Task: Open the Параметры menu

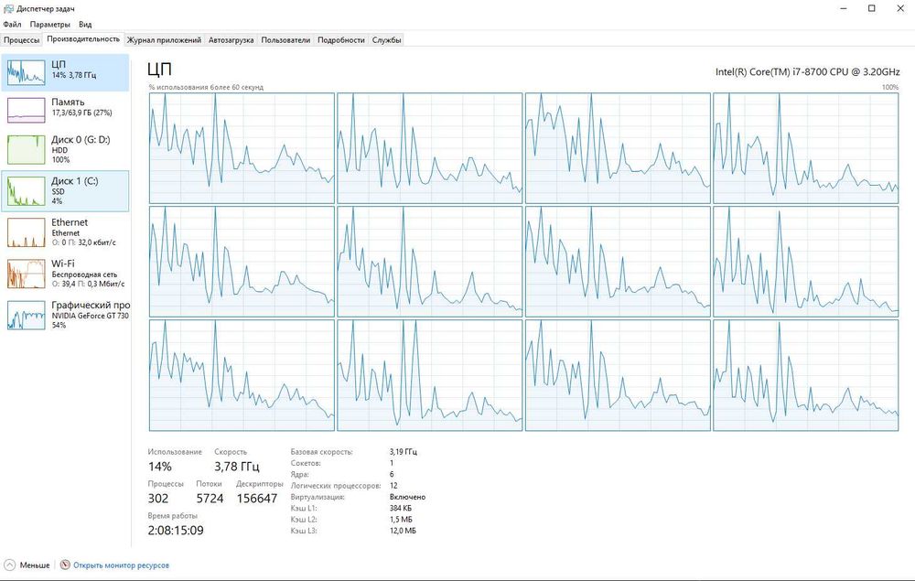Action: [x=50, y=25]
